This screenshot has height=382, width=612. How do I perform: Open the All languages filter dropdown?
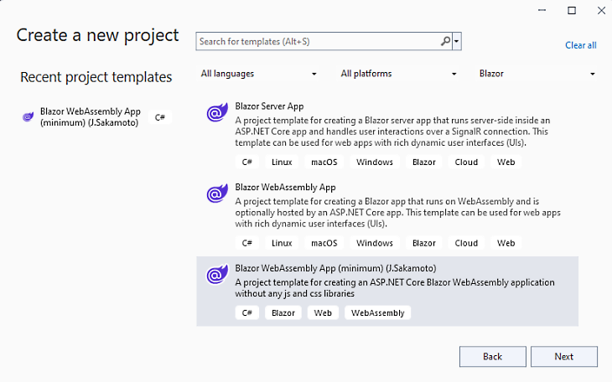258,74
